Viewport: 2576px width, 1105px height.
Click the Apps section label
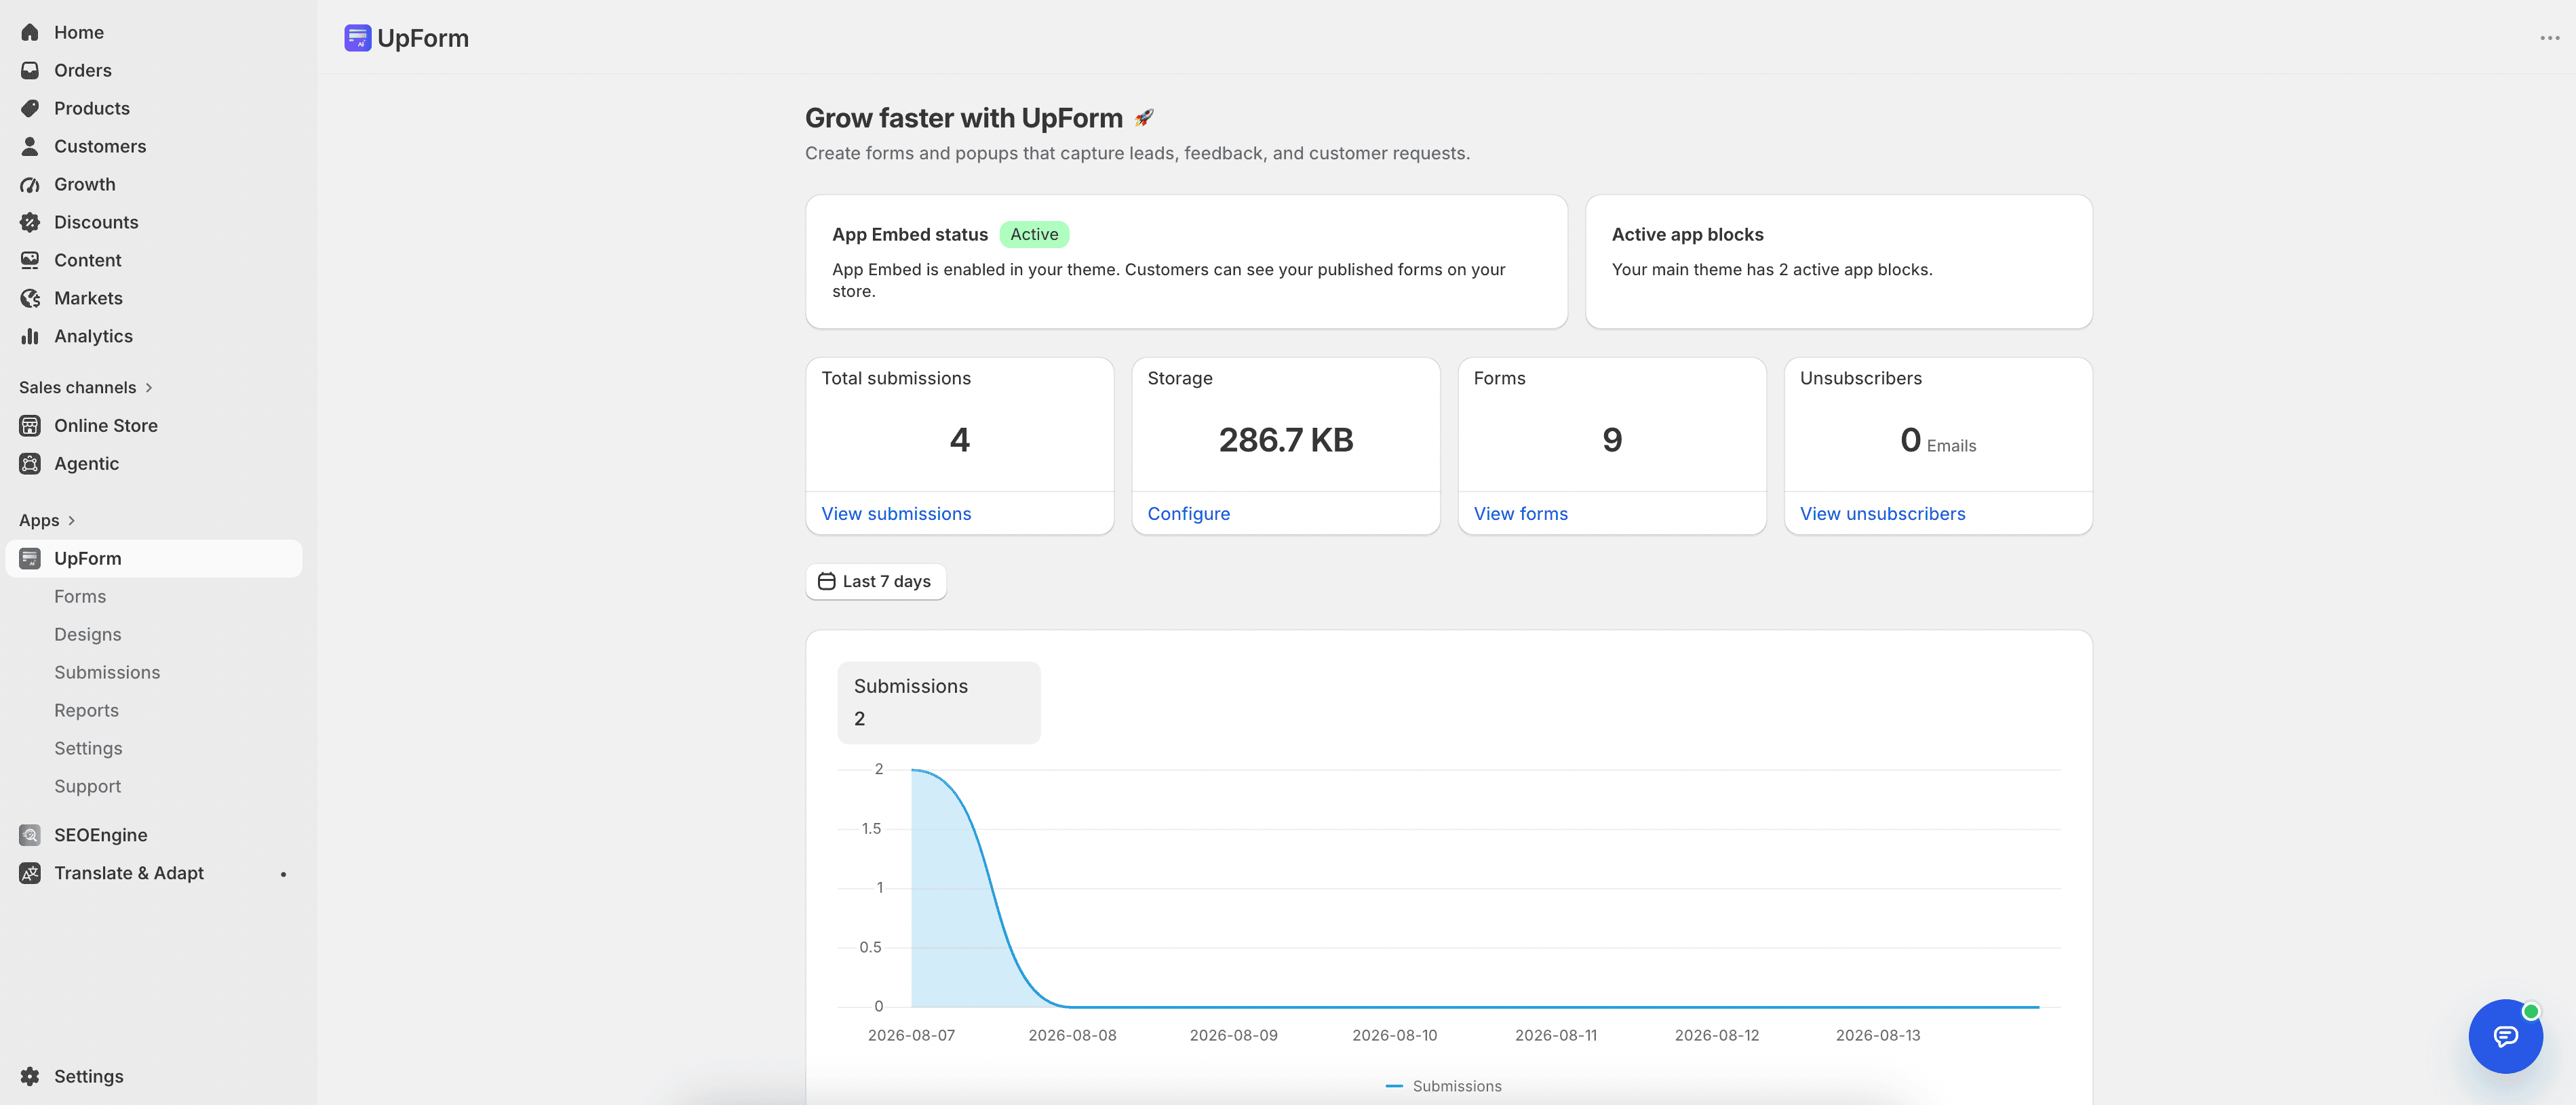pos(39,521)
